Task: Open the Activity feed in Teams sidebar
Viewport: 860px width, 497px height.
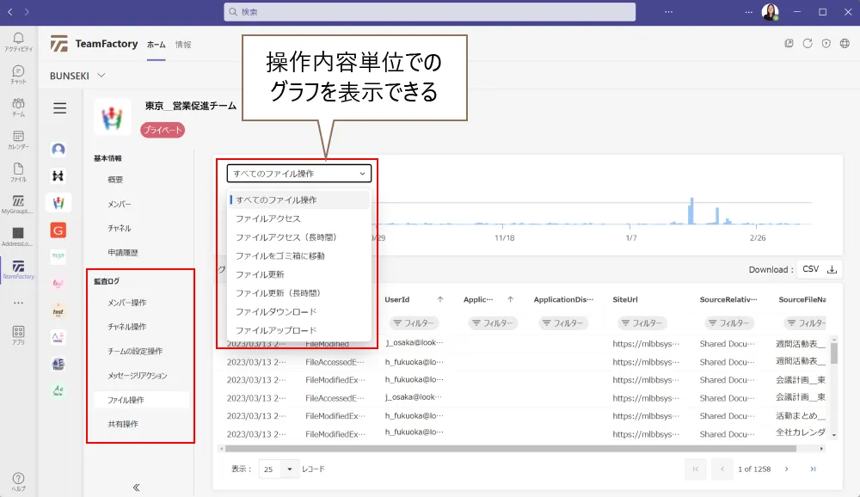Action: 18,41
